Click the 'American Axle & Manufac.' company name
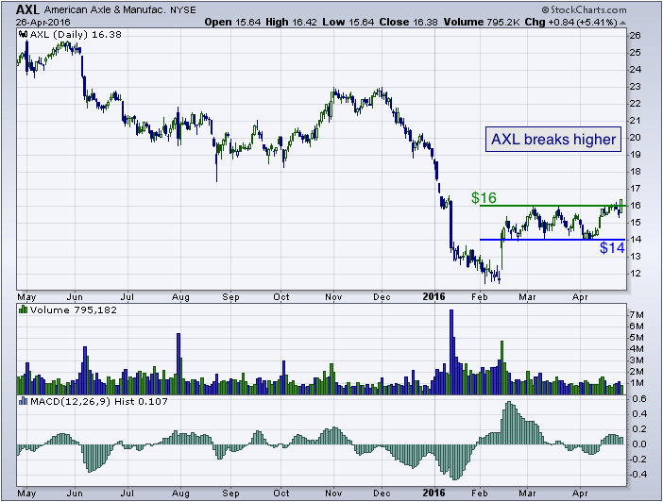Image resolution: width=663 pixels, height=502 pixels. click(105, 9)
